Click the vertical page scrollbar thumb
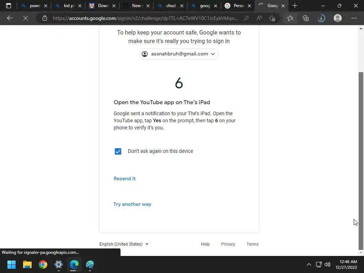The height and width of the screenshot is (273, 364). coord(361,161)
